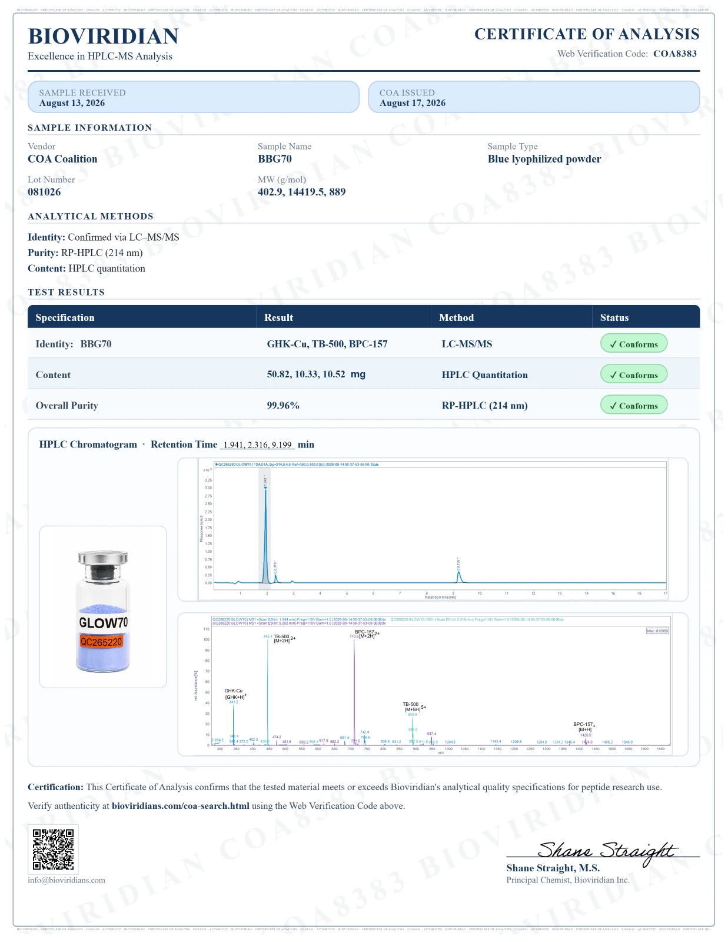
Task: Select the verification code COA8383
Action: 675,54
